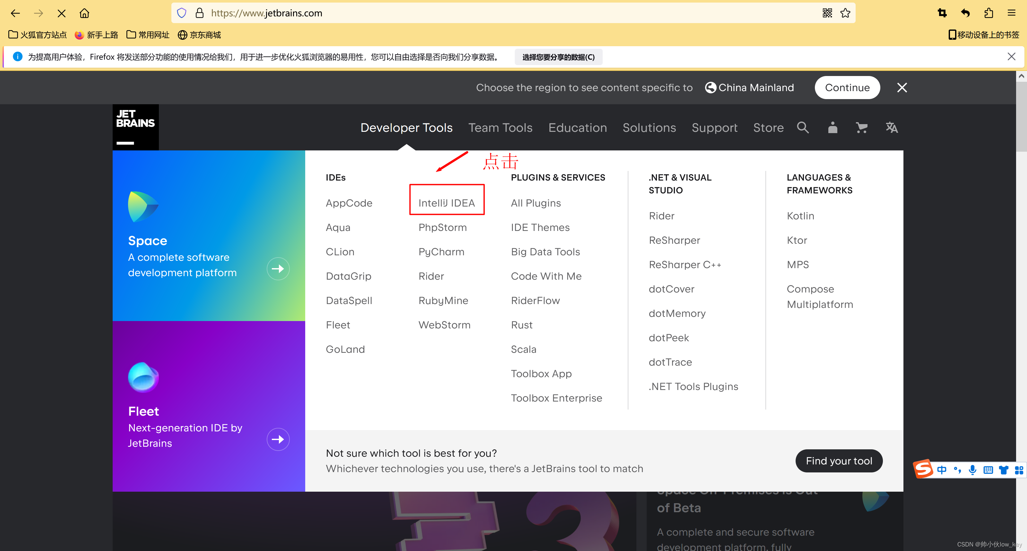Click the 选择您要分享的数据 button
The width and height of the screenshot is (1027, 551).
pyautogui.click(x=558, y=57)
